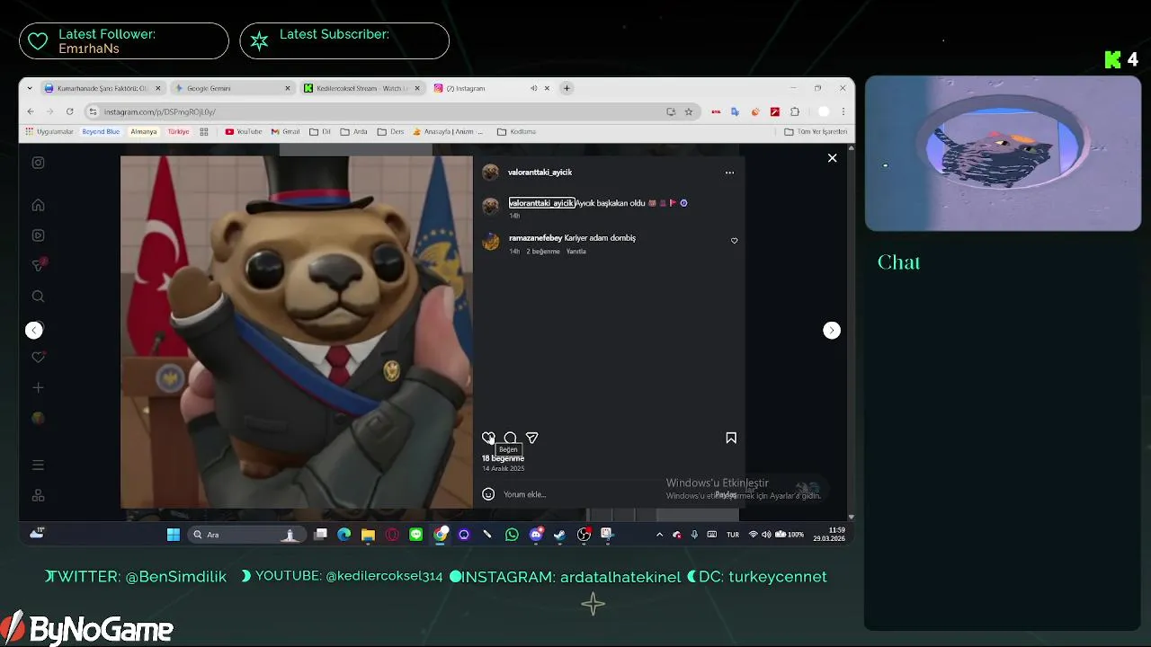Click ramazanefebey username in comment

pyautogui.click(x=535, y=238)
